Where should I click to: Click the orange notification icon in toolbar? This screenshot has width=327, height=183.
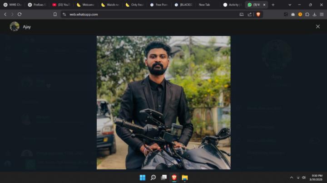300,14
